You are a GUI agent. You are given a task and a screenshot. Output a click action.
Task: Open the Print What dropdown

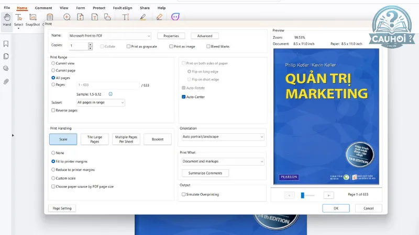coord(223,161)
